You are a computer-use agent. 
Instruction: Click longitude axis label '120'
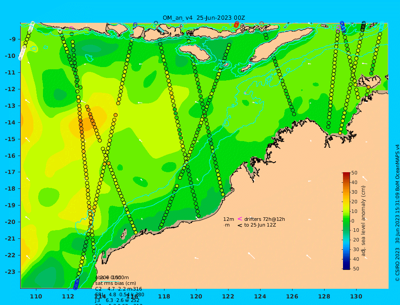pos(196,296)
